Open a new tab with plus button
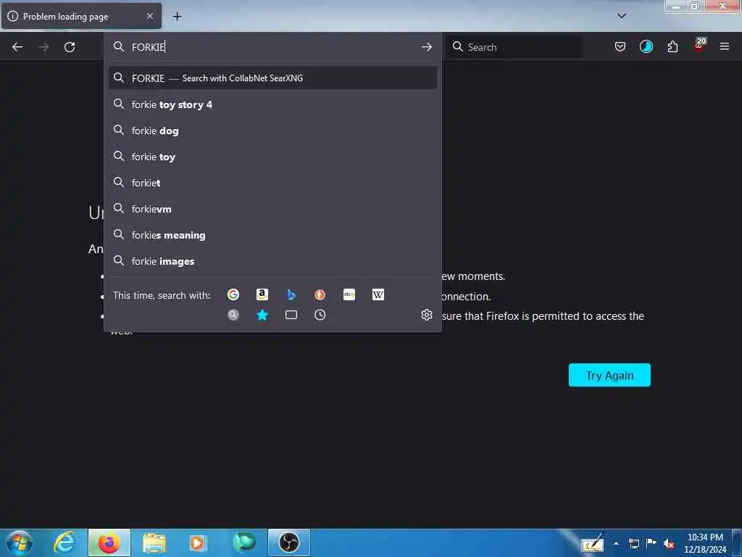Viewport: 742px width, 557px height. pyautogui.click(x=177, y=17)
